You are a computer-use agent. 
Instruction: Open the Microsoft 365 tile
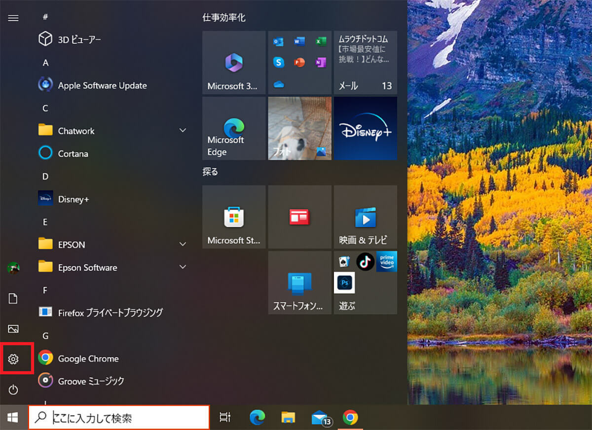pyautogui.click(x=234, y=63)
